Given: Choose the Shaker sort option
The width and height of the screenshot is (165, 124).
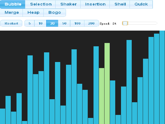Looking at the screenshot, I should tap(68, 4).
